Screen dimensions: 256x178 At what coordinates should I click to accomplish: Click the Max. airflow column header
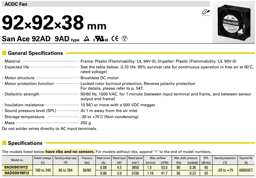pyautogui.click(x=157, y=158)
